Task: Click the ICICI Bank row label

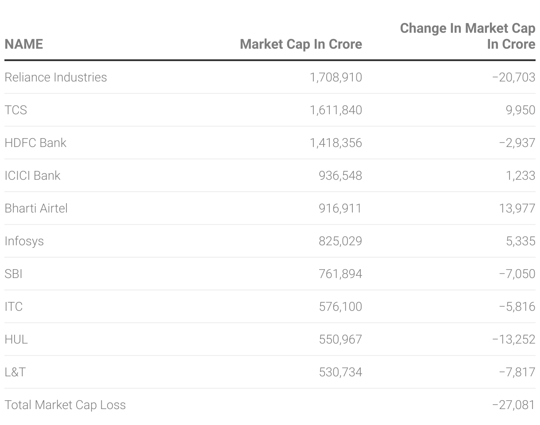Action: pos(32,176)
